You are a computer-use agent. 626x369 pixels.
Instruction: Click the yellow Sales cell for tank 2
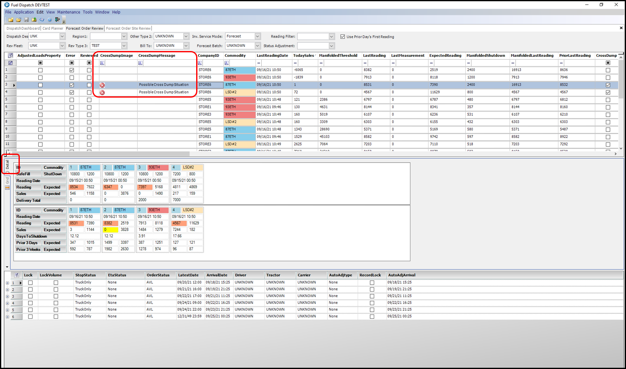(x=110, y=230)
